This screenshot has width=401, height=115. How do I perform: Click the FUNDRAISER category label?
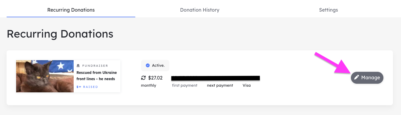(95, 66)
